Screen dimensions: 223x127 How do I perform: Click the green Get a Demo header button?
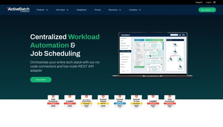coord(207,10)
